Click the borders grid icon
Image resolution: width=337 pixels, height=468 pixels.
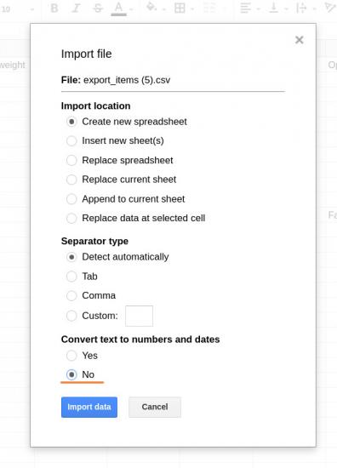pyautogui.click(x=180, y=9)
